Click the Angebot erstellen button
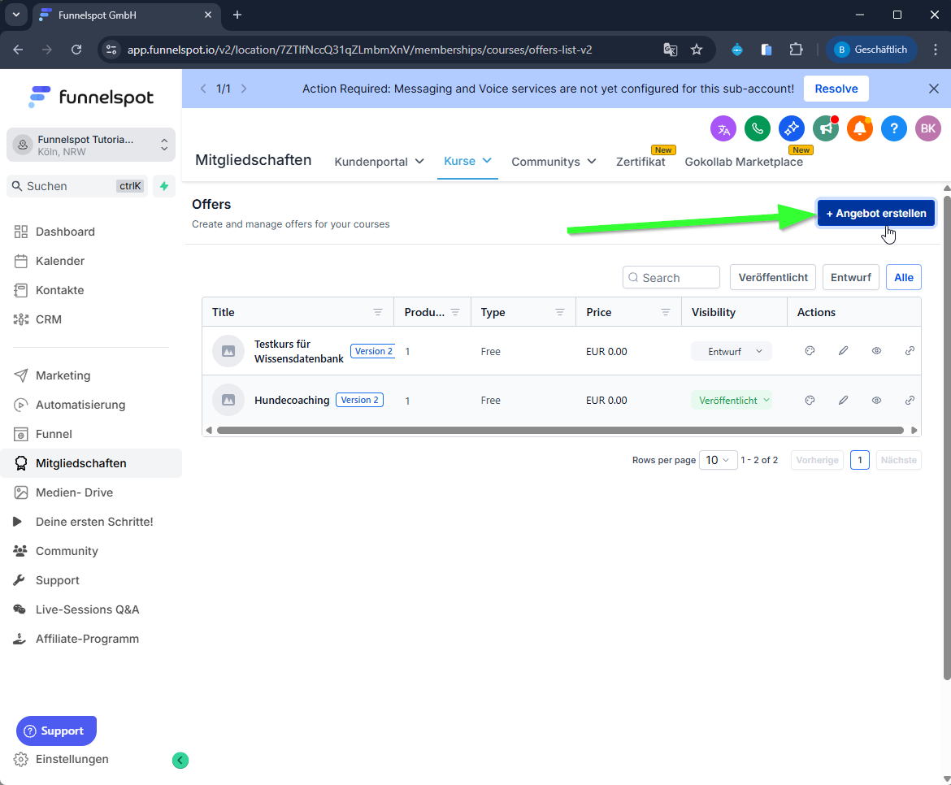The height and width of the screenshot is (785, 951). tap(875, 214)
